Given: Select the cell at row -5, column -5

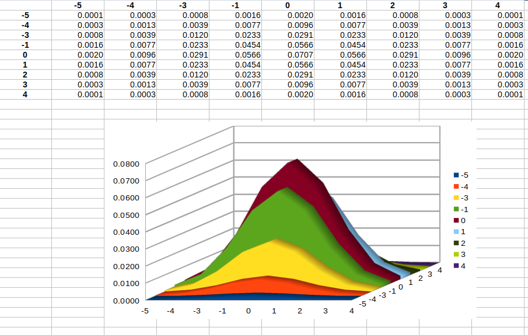Looking at the screenshot, I should point(78,15).
